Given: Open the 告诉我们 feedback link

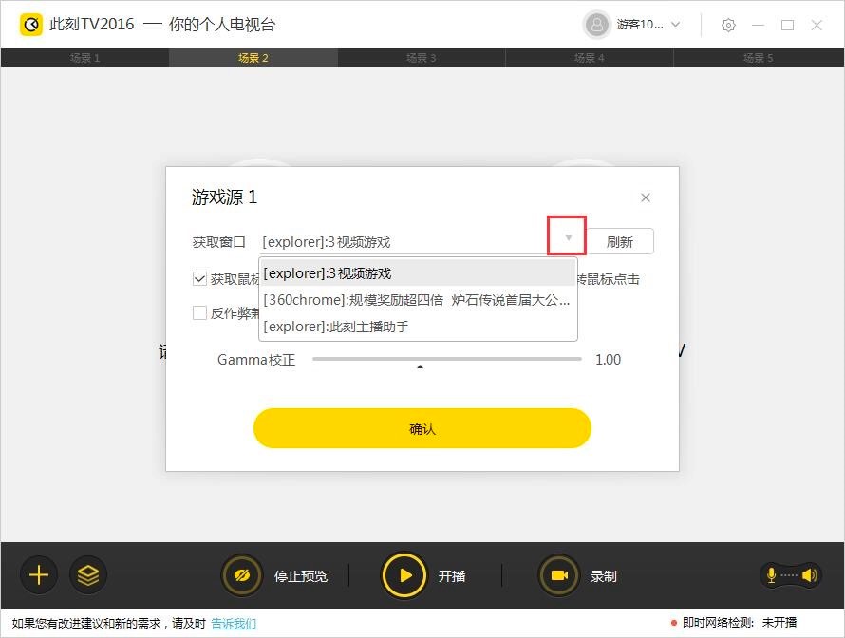Looking at the screenshot, I should click(234, 622).
